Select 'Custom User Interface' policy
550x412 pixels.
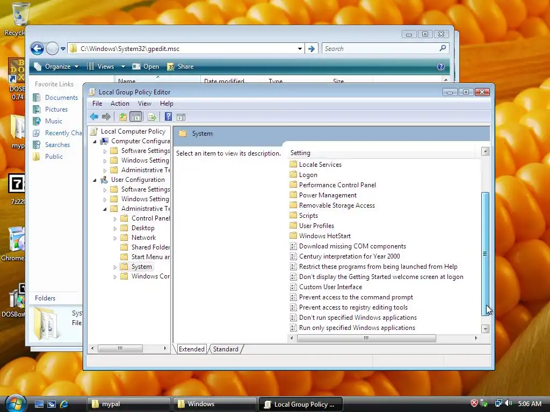pyautogui.click(x=326, y=286)
